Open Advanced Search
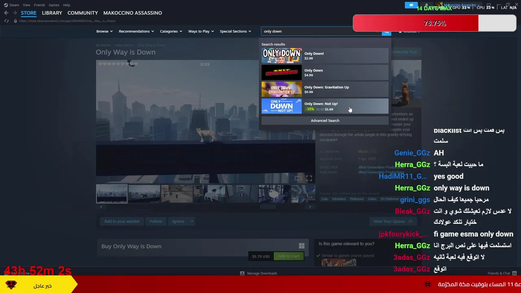Image resolution: width=521 pixels, height=293 pixels. [325, 120]
